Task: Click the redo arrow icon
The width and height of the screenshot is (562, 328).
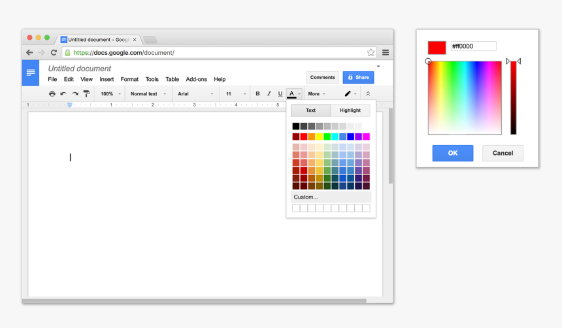Action: 74,94
